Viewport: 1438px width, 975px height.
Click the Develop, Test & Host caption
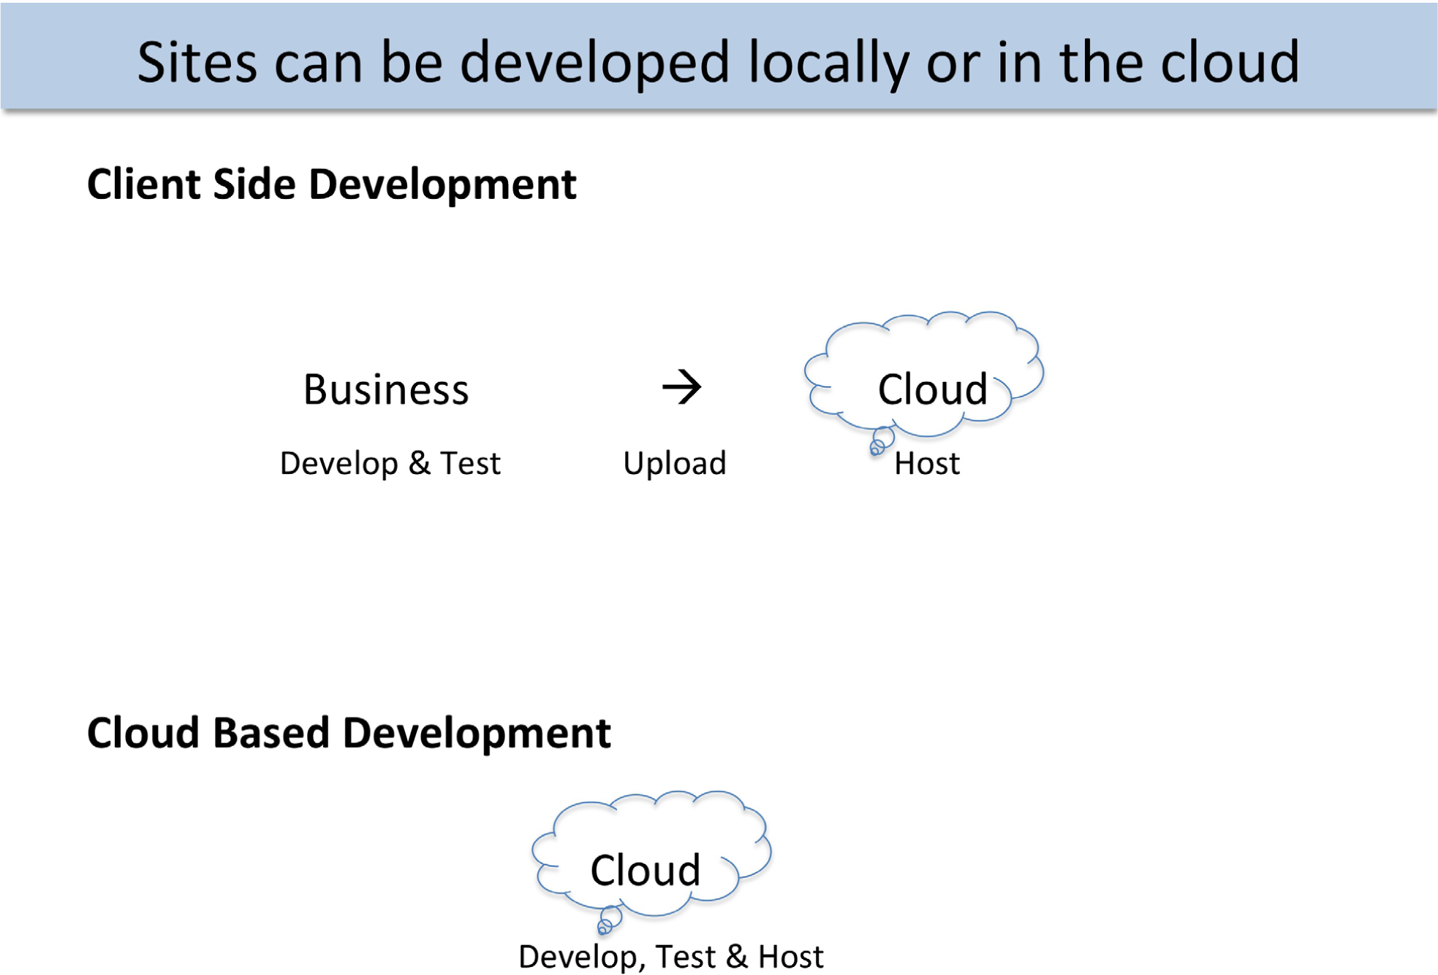tap(671, 957)
